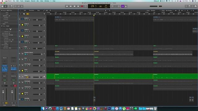Open Photoshop from the Dock

click(109, 109)
